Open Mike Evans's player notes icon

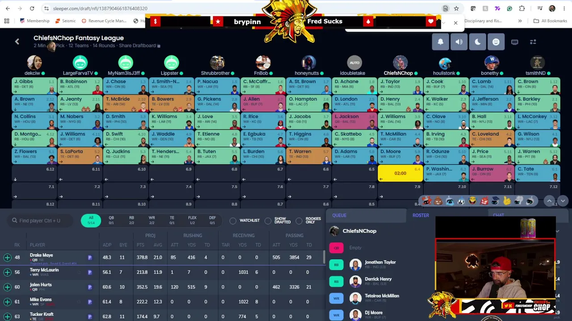pos(90,302)
